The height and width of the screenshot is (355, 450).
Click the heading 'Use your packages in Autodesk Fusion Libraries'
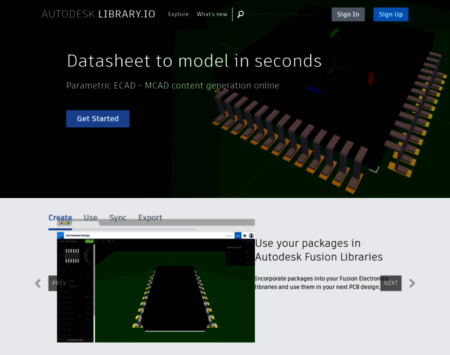tap(319, 250)
